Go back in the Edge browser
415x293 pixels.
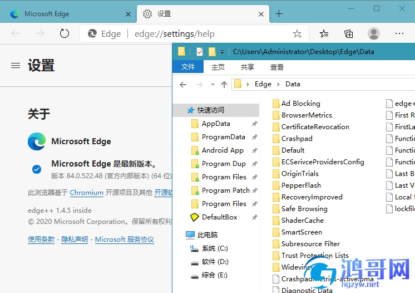pyautogui.click(x=16, y=33)
